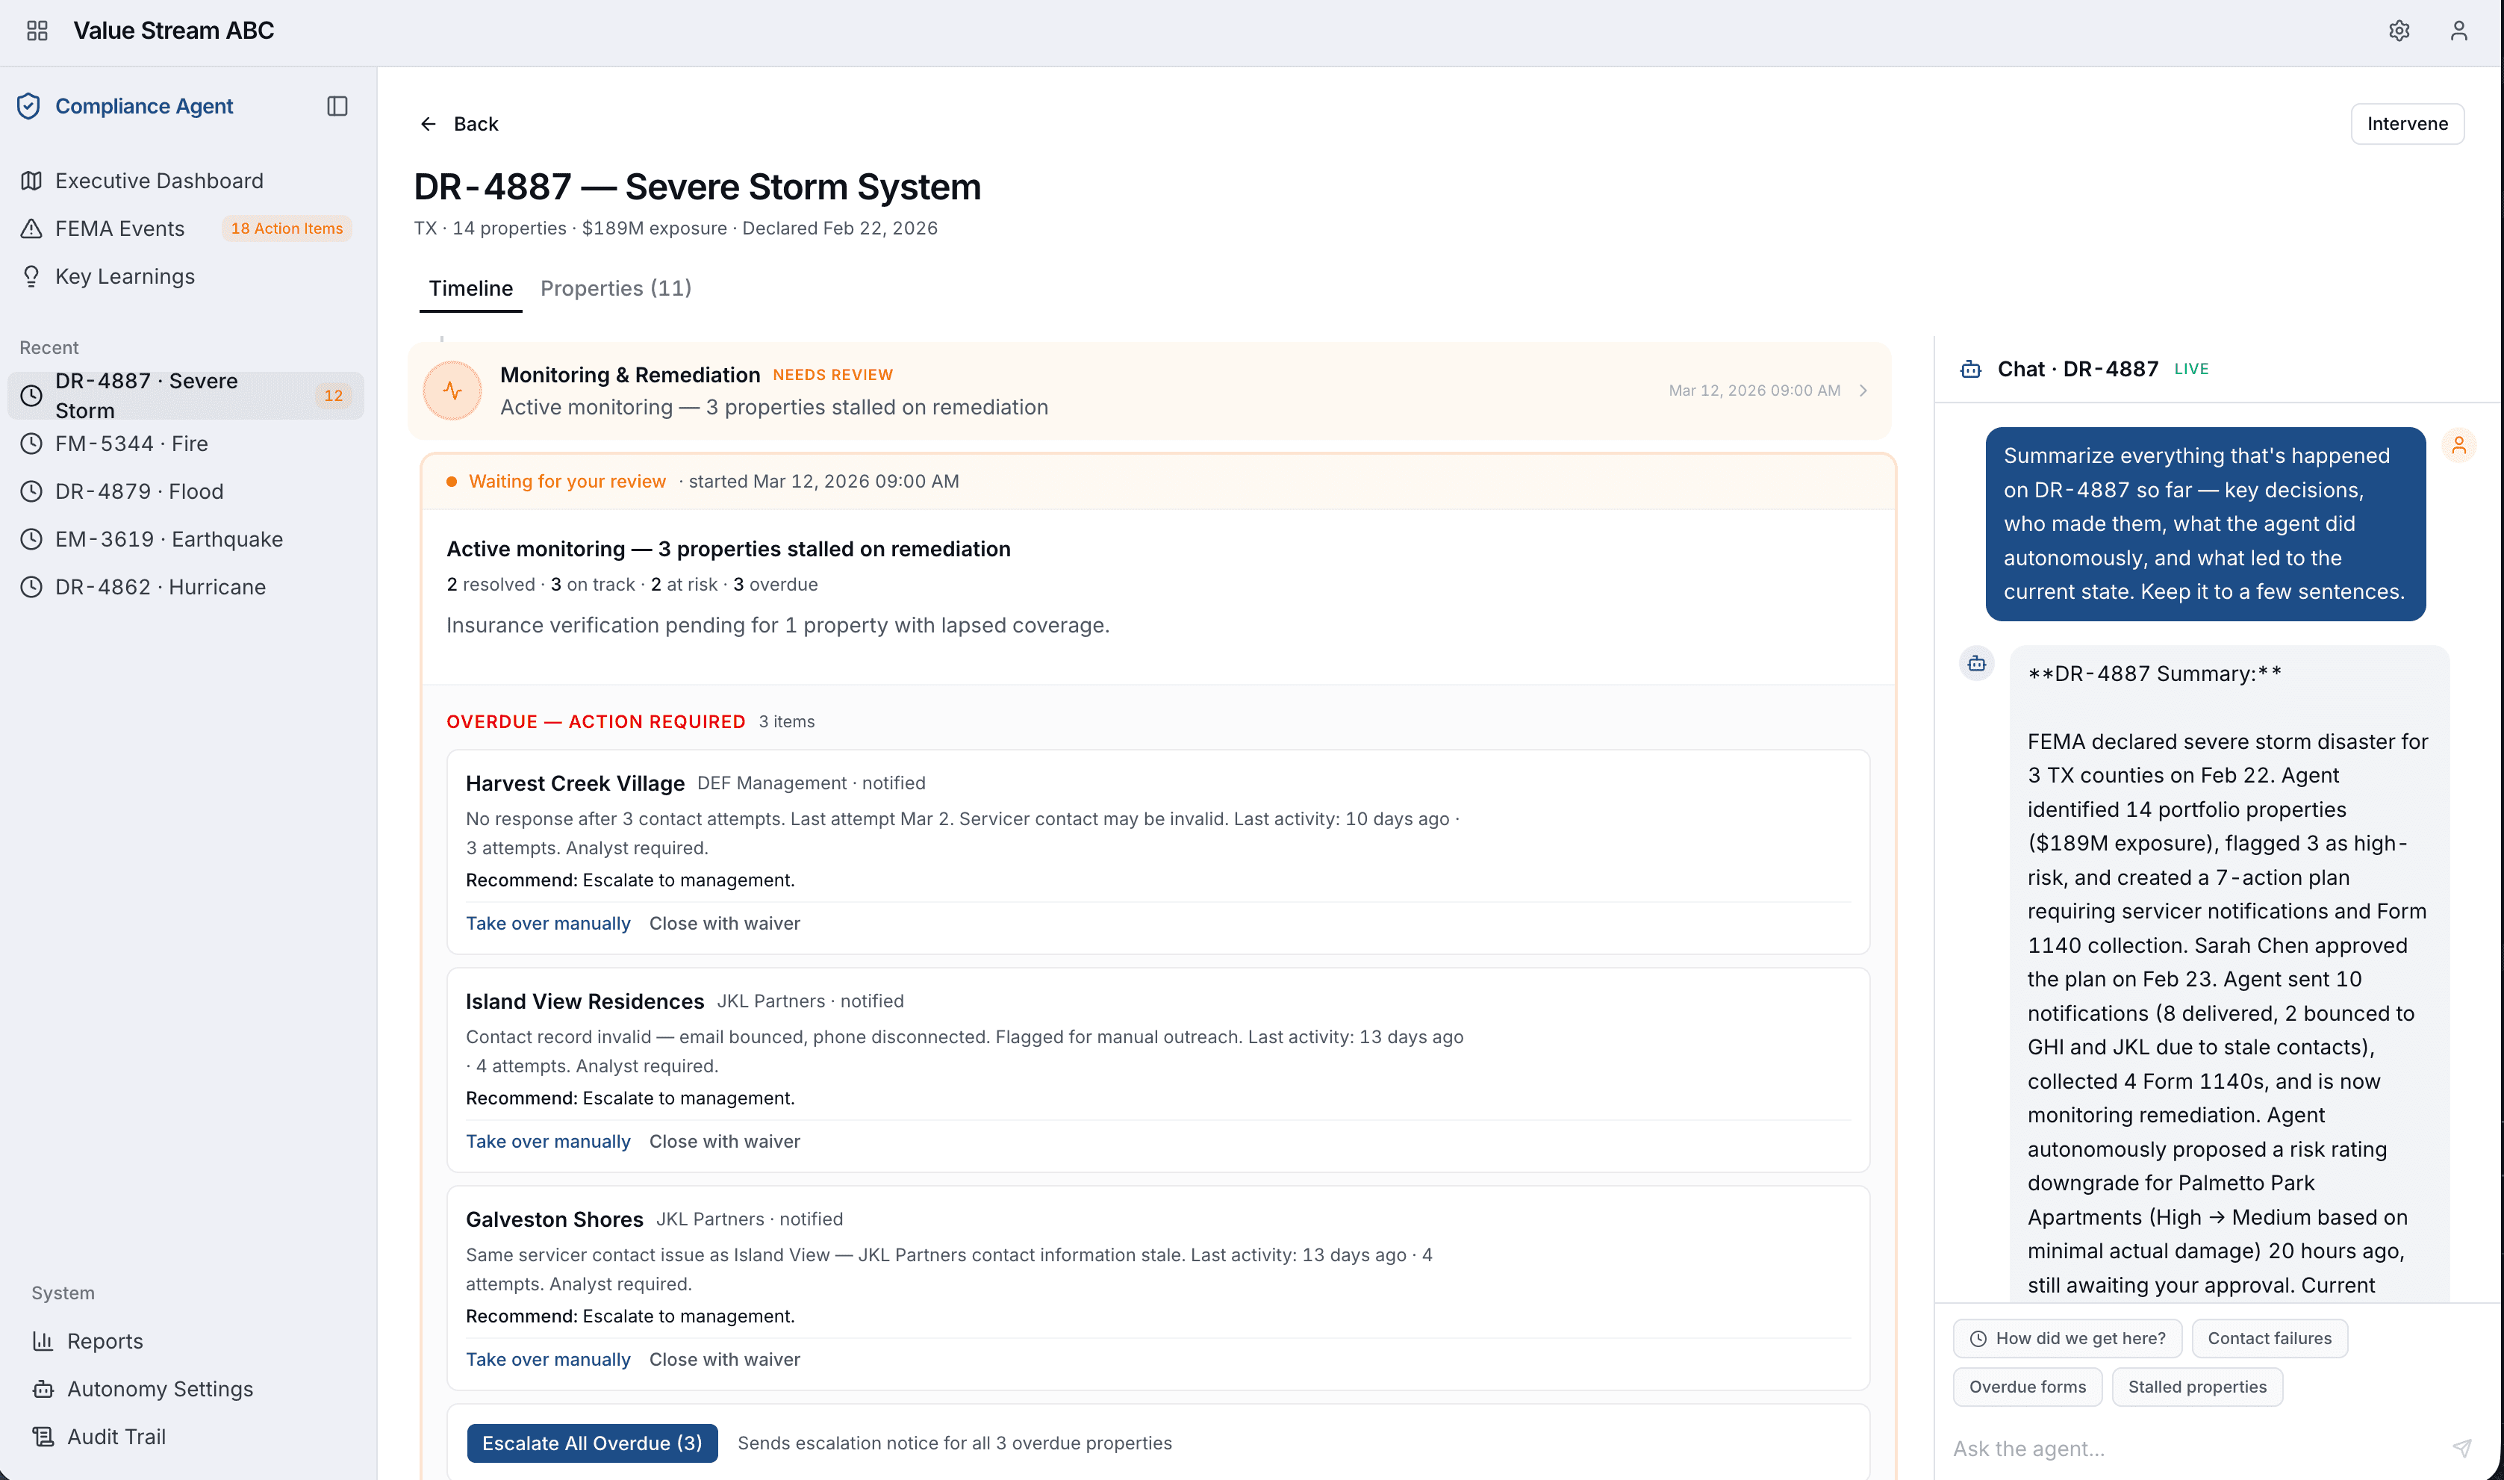Screen dimensions: 2504x1480
Task: Click the 18 Action Items badge
Action: [287, 228]
